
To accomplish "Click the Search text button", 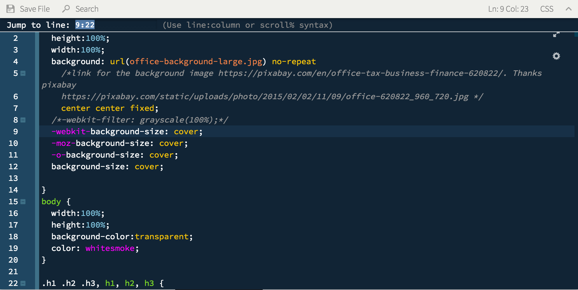I will (x=87, y=9).
